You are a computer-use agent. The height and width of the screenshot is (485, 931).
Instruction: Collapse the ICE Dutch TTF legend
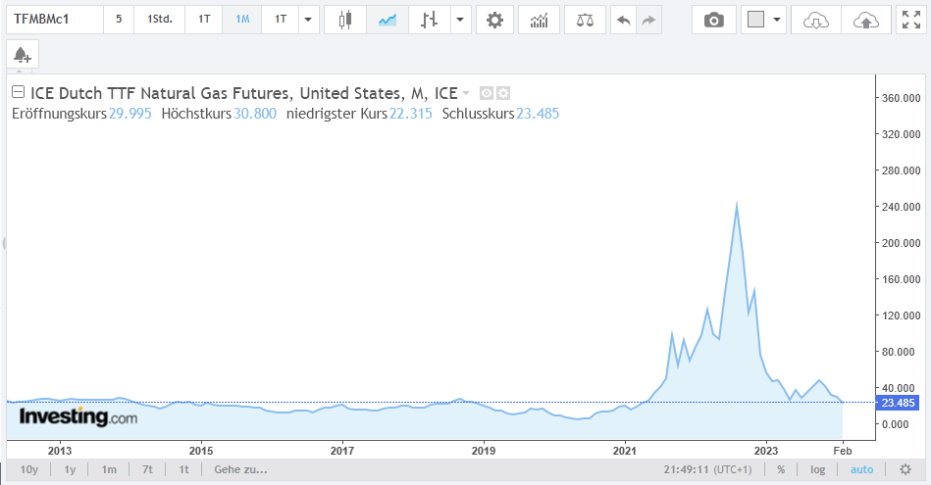[x=18, y=93]
